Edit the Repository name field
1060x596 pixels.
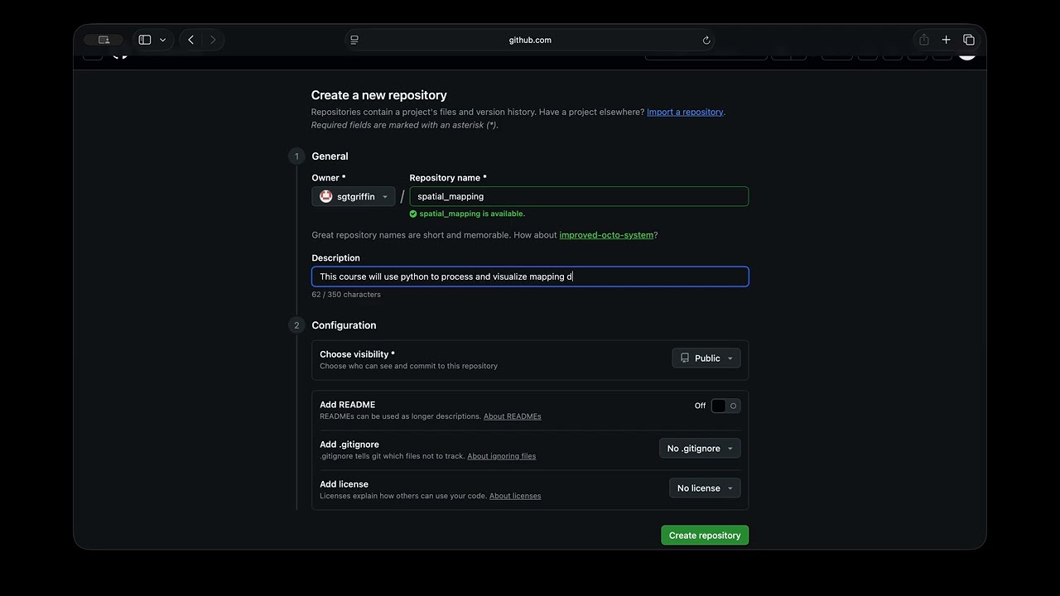(x=579, y=196)
